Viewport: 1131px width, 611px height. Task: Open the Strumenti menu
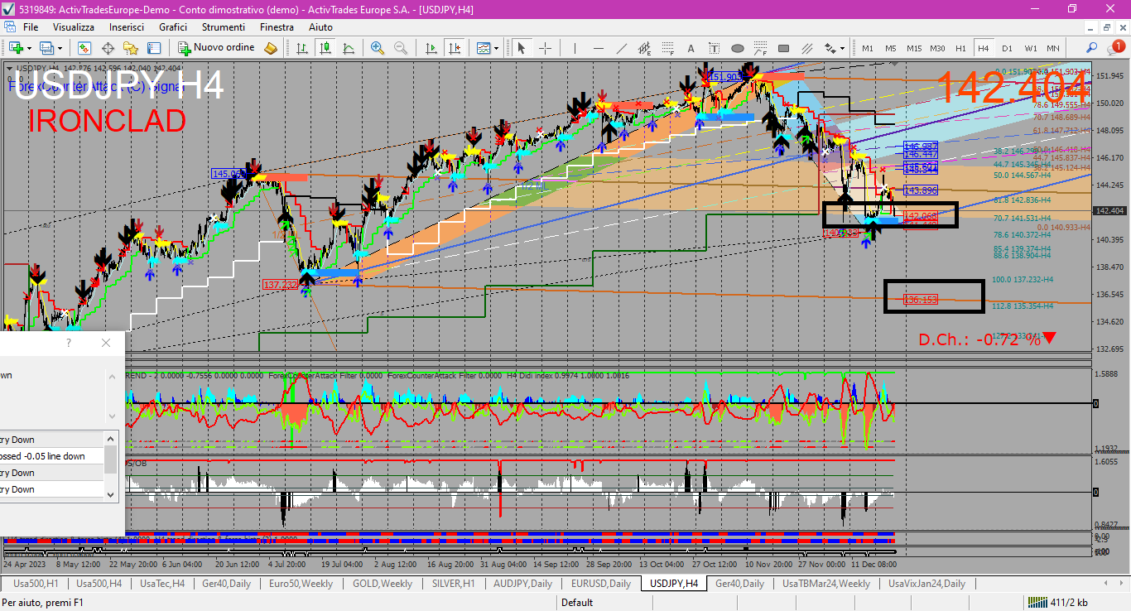point(224,27)
